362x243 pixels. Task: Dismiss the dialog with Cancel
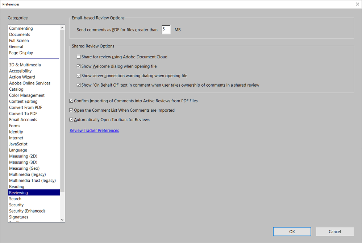pyautogui.click(x=334, y=231)
